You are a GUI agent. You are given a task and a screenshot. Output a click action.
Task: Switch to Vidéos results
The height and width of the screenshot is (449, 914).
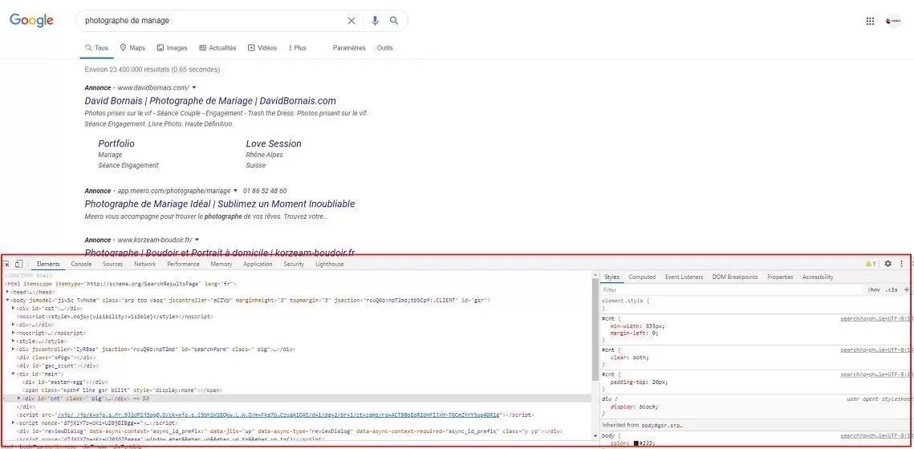coord(262,48)
